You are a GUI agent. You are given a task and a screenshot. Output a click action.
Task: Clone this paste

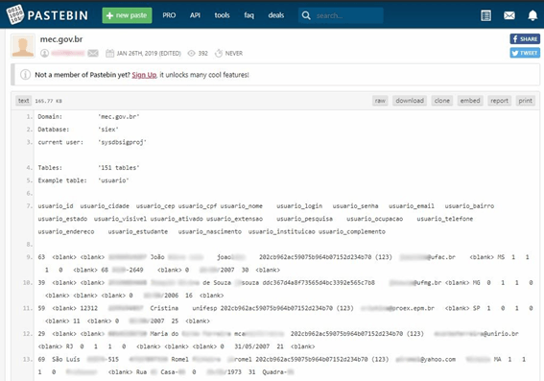tap(442, 101)
